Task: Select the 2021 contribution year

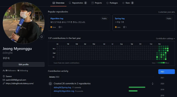Action: (162, 78)
